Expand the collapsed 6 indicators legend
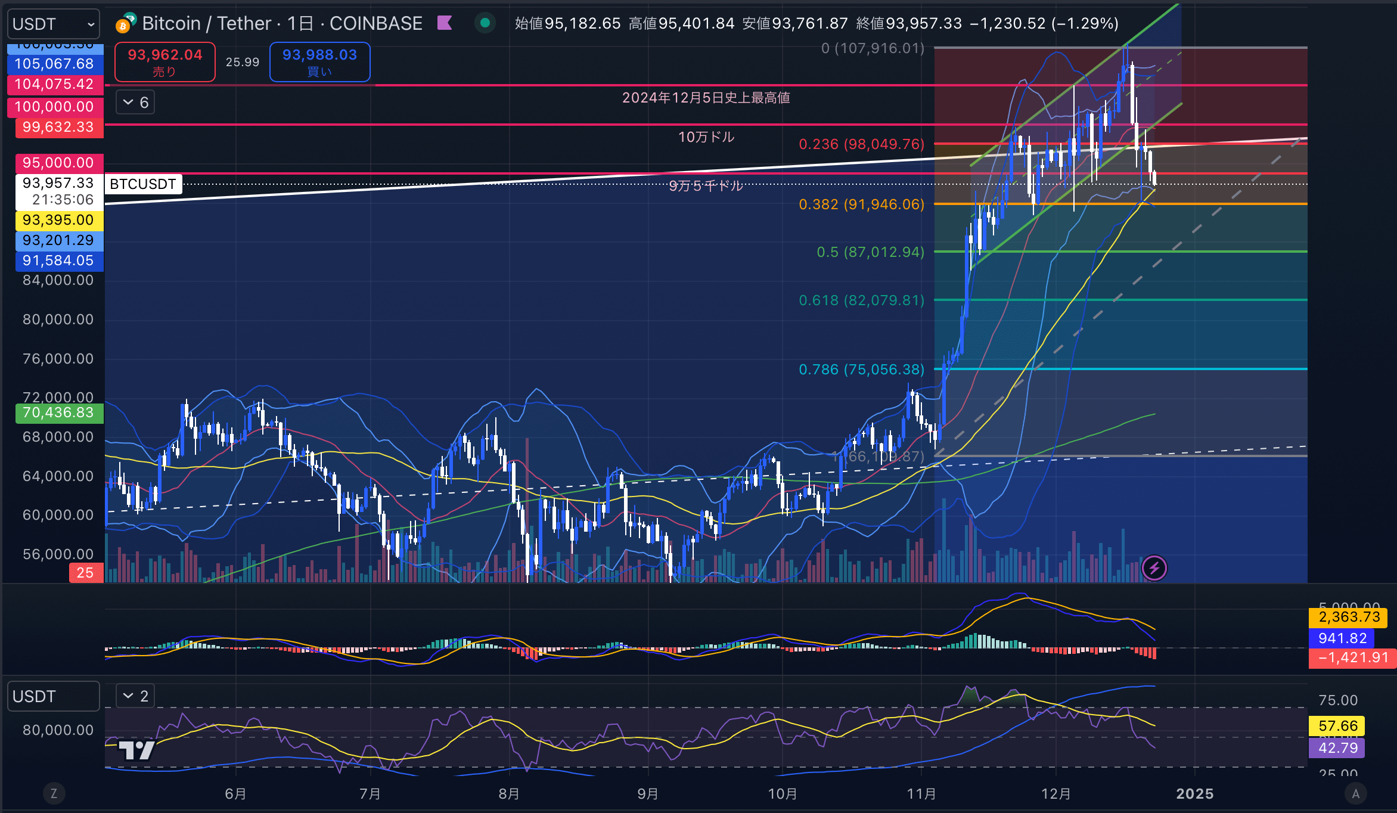The height and width of the screenshot is (813, 1397). (135, 103)
